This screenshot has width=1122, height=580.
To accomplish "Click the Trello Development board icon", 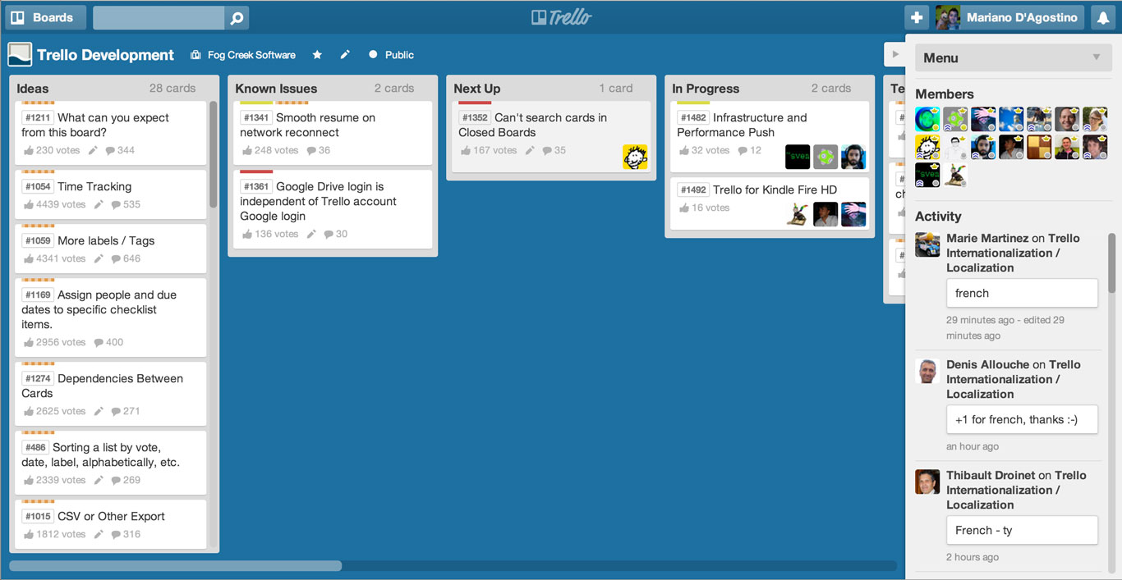I will point(20,55).
